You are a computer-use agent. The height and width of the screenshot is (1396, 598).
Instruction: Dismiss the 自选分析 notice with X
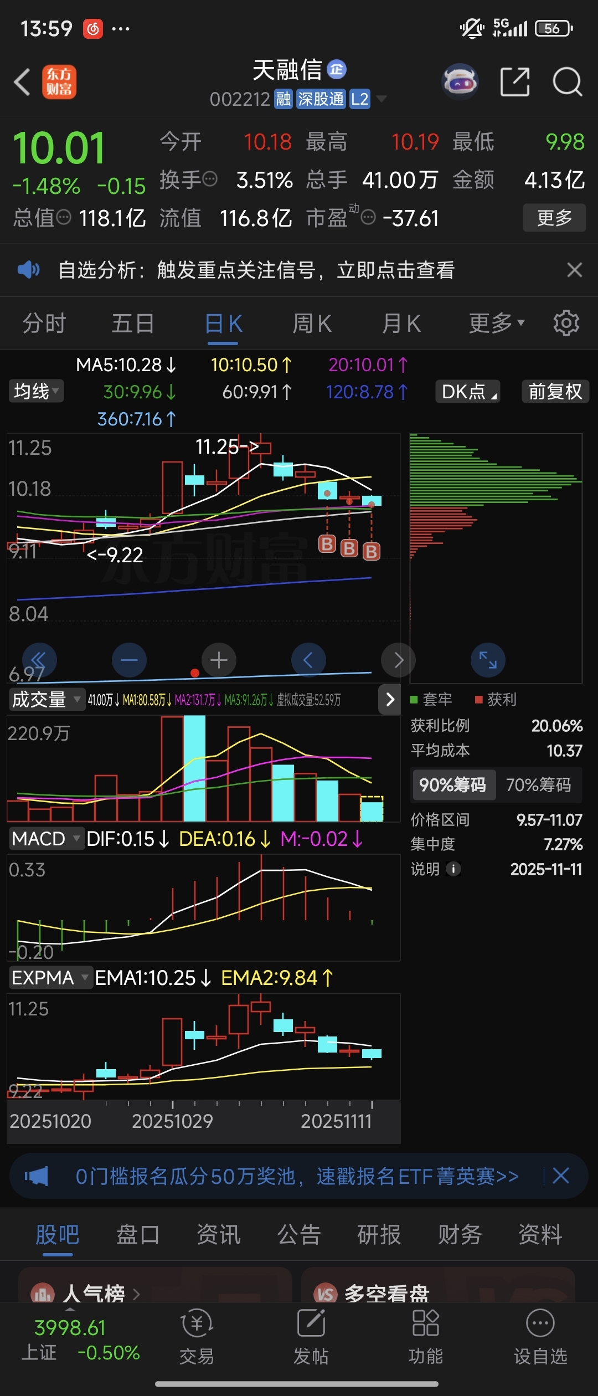[575, 270]
